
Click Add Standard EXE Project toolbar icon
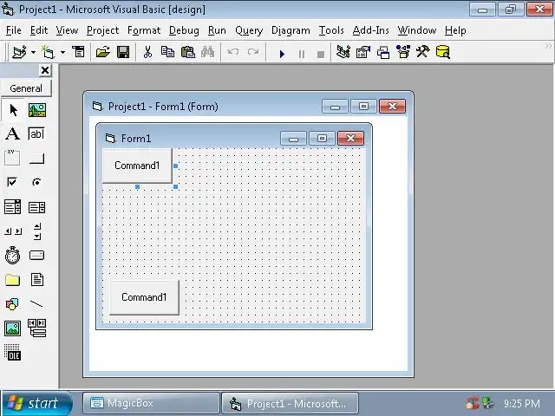tap(19, 52)
